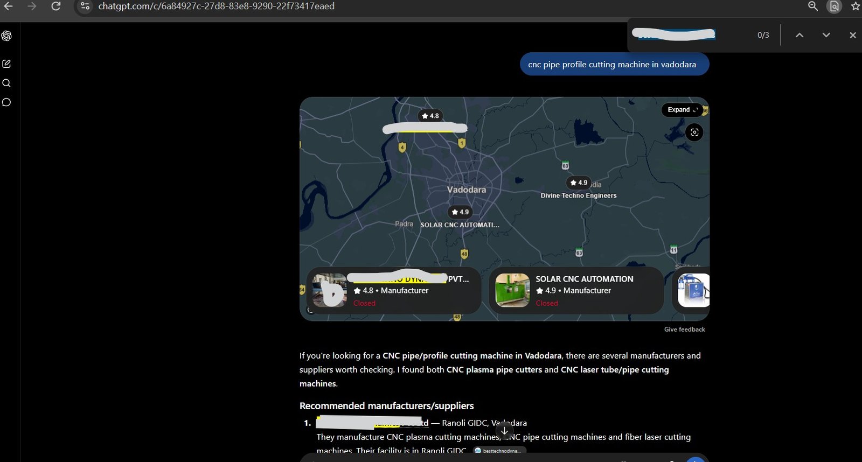This screenshot has height=462, width=862.
Task: Open the ChatGPT logo sidebar icon
Action: point(6,36)
